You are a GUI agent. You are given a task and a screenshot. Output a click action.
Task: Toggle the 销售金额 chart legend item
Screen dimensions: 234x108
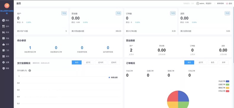pos(113,78)
